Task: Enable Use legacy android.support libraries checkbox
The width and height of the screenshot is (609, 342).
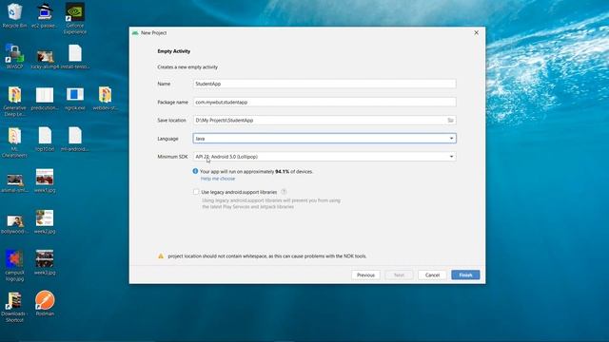Action: coord(196,192)
